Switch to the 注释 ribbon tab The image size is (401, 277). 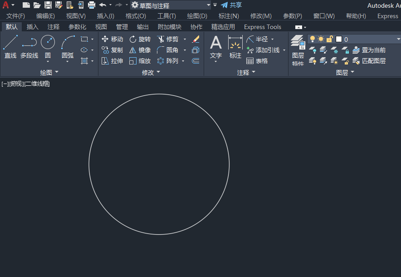[54, 27]
